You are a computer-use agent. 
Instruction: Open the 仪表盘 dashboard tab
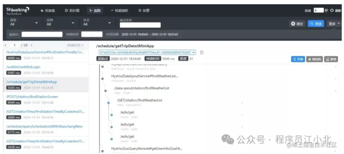click(48, 10)
